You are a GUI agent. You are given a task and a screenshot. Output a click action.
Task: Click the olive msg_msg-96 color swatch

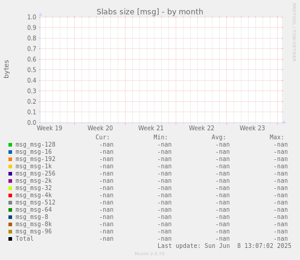pos(10,232)
